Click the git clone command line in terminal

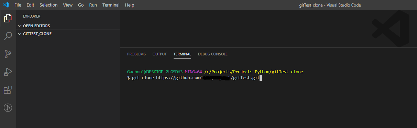195,78
